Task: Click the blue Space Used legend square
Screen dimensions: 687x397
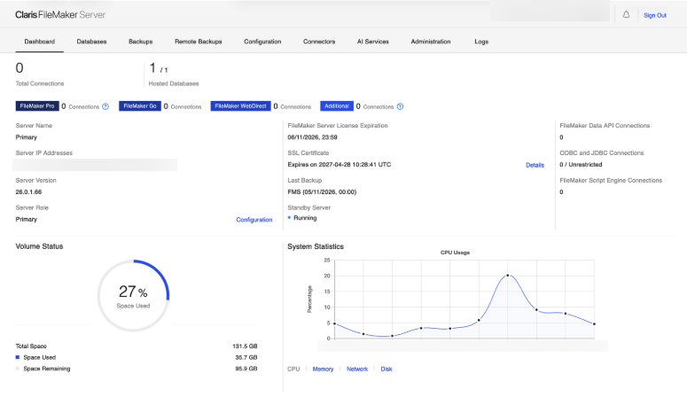Action: [x=18, y=357]
